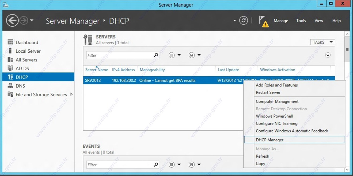Click the Local Server icon
This screenshot has width=353, height=176.
coord(10,51)
